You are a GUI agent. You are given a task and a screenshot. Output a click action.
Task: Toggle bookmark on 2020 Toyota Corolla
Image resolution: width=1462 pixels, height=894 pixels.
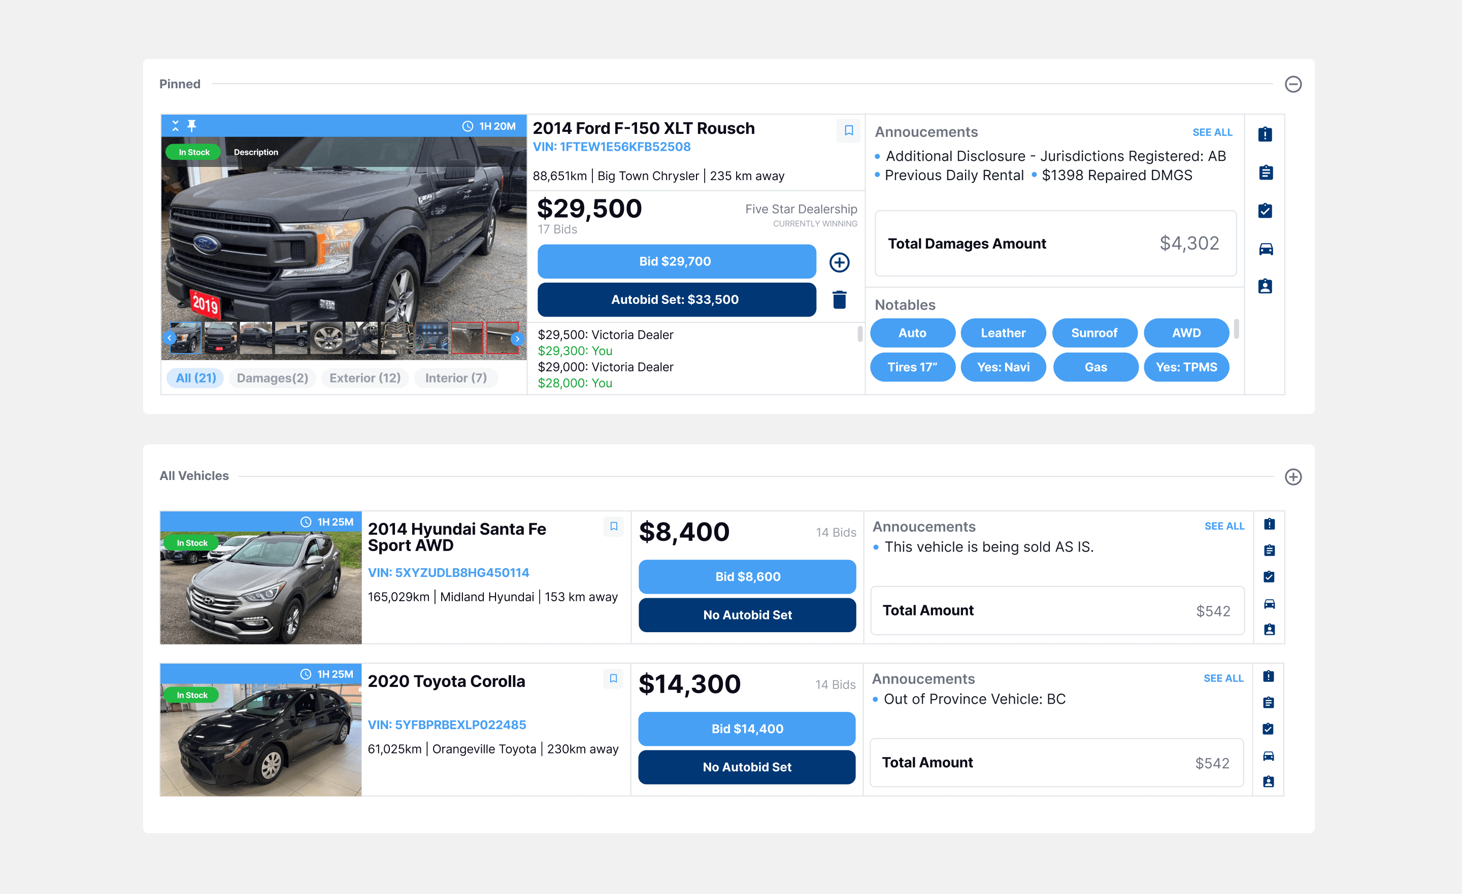coord(613,678)
